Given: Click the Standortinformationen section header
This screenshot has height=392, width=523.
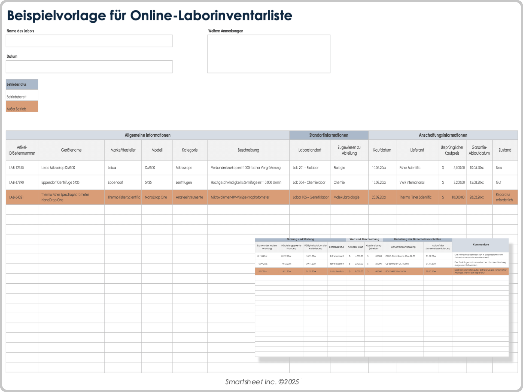Looking at the screenshot, I should click(x=329, y=135).
